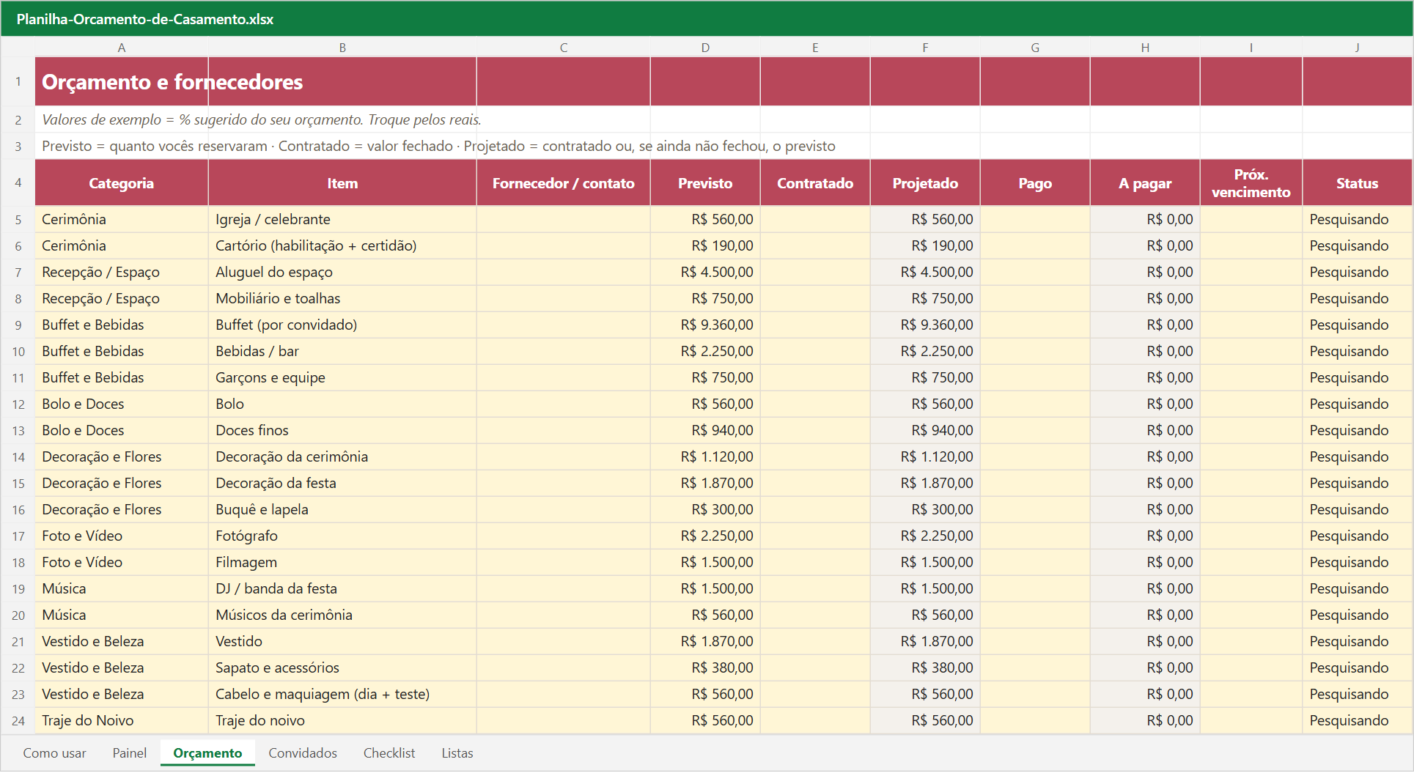Click the Projetado header cell
This screenshot has height=773, width=1414.
tap(925, 183)
